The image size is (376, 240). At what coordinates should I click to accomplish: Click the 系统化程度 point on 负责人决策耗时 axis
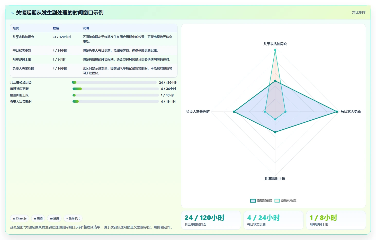(265, 112)
